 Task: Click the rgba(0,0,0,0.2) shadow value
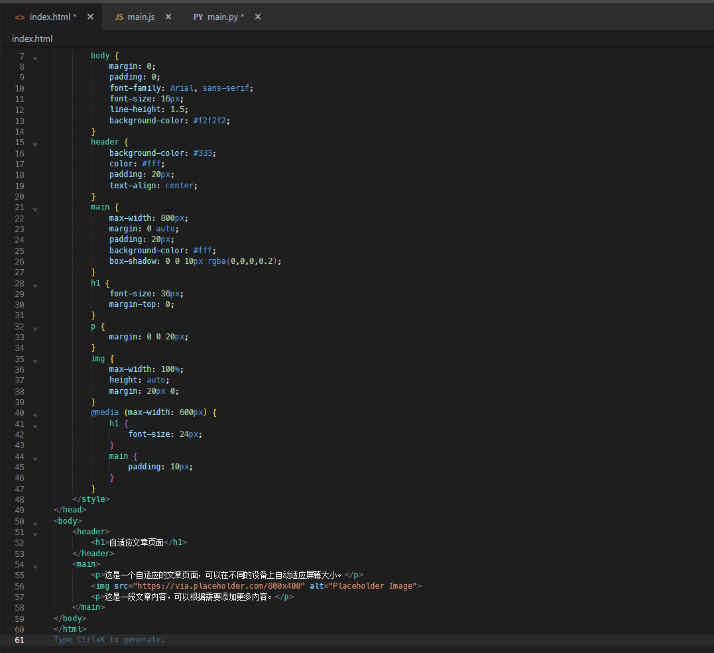pyautogui.click(x=244, y=261)
